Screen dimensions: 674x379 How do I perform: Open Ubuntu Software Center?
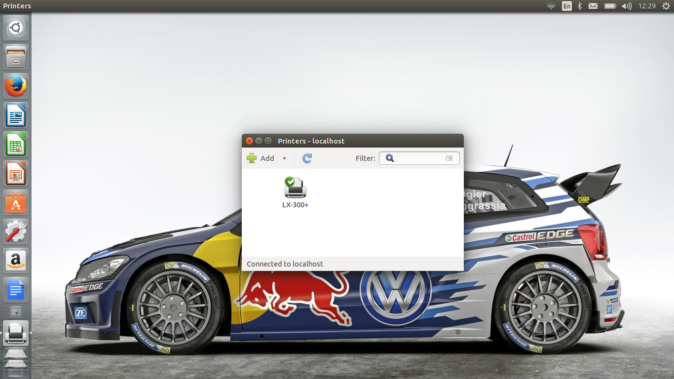pos(16,202)
